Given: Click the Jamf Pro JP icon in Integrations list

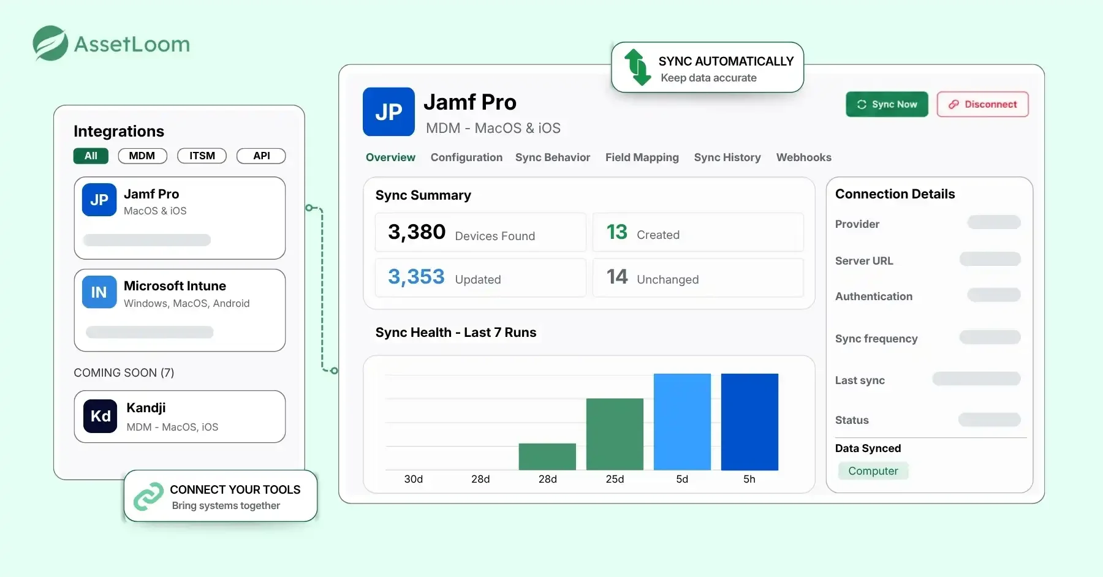Looking at the screenshot, I should [99, 200].
